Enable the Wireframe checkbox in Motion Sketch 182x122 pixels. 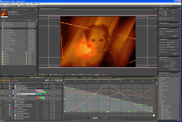(x=169, y=62)
